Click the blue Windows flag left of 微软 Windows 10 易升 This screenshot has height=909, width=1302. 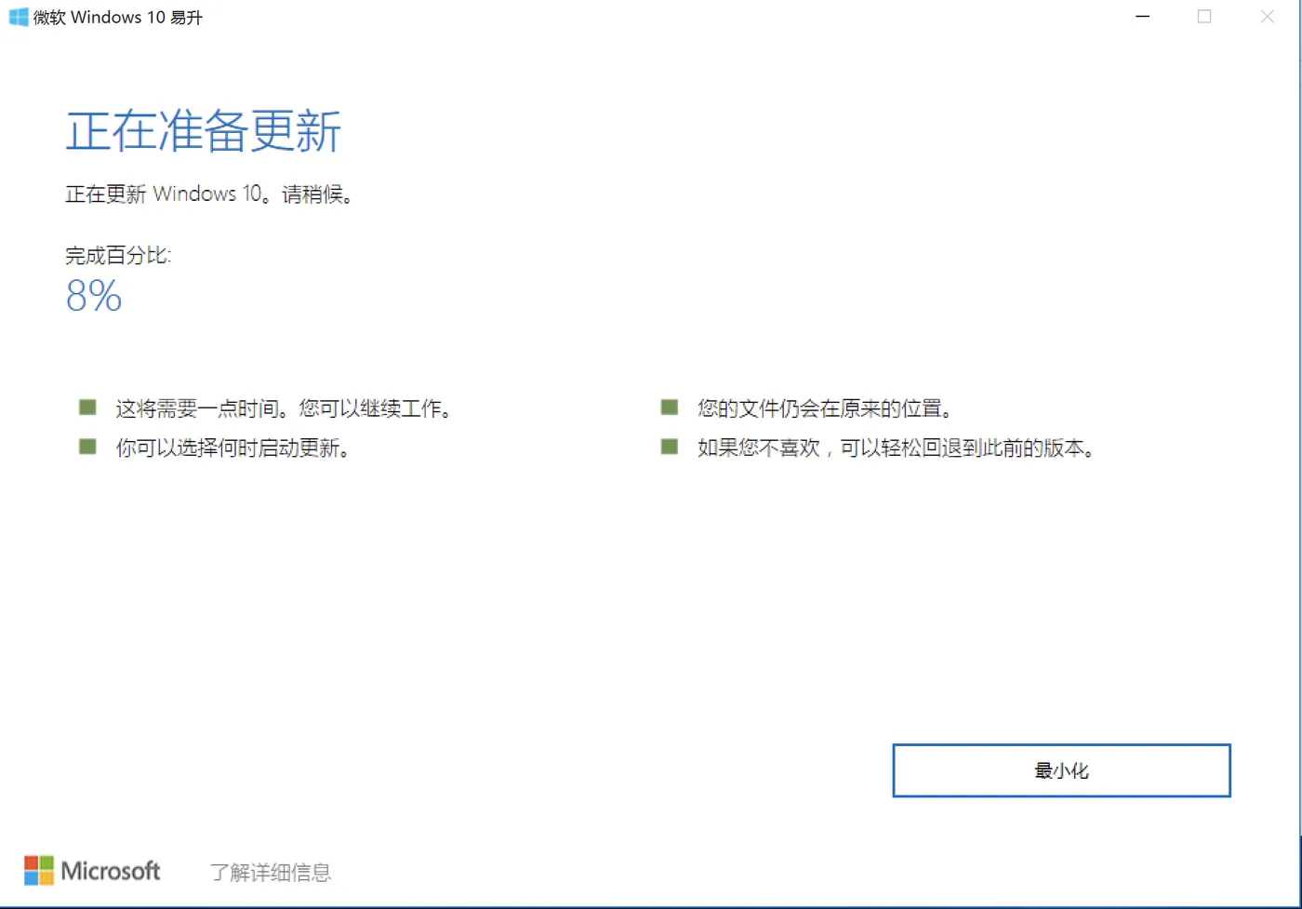[x=17, y=17]
